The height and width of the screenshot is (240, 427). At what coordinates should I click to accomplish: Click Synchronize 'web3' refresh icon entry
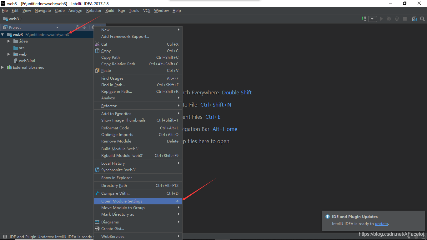[138, 170]
